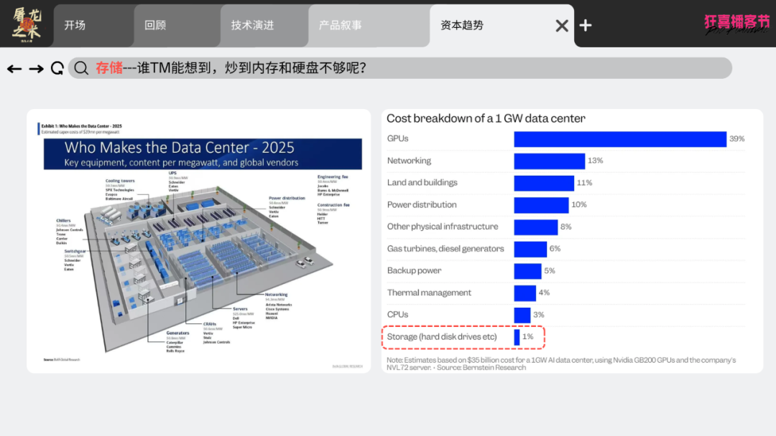This screenshot has height=436, width=776.
Task: Click the back arrow navigation icon
Action: (14, 69)
